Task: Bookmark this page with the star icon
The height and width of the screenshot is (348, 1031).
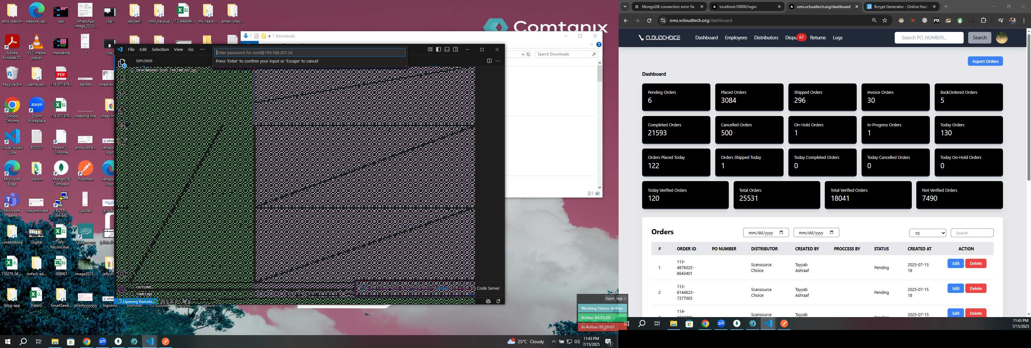Action: click(885, 20)
